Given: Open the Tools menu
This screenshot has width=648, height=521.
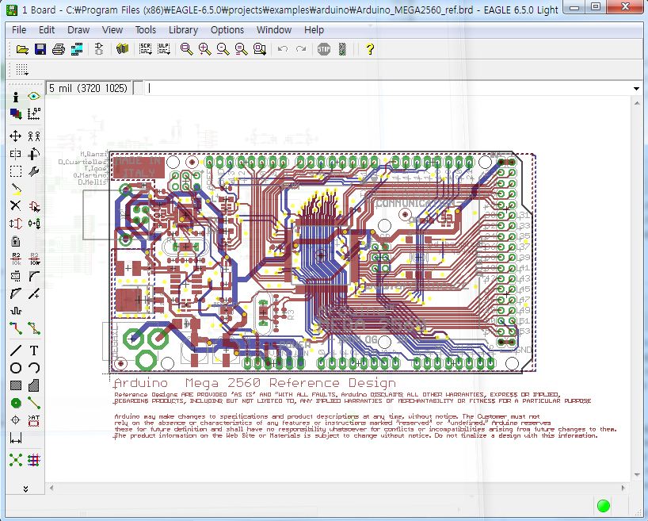Looking at the screenshot, I should point(146,30).
